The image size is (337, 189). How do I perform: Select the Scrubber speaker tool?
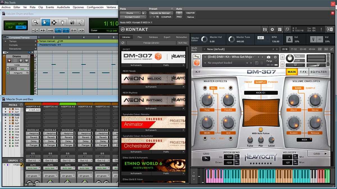(x=72, y=22)
